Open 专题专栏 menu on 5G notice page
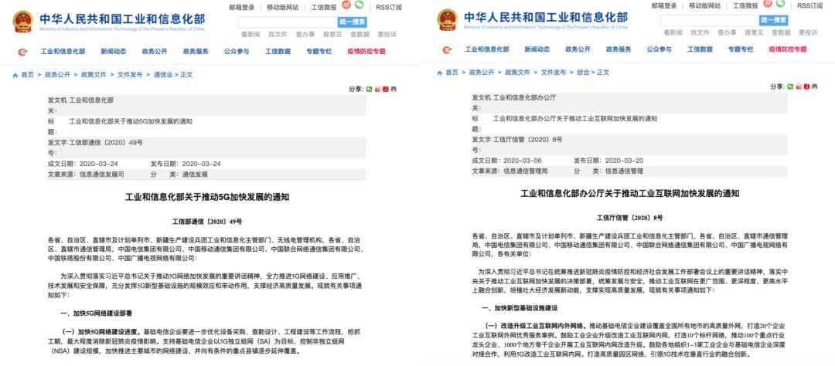The width and height of the screenshot is (835, 366). [319, 52]
